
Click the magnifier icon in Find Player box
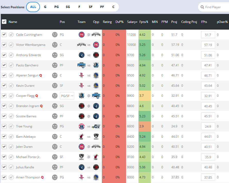[202, 7]
